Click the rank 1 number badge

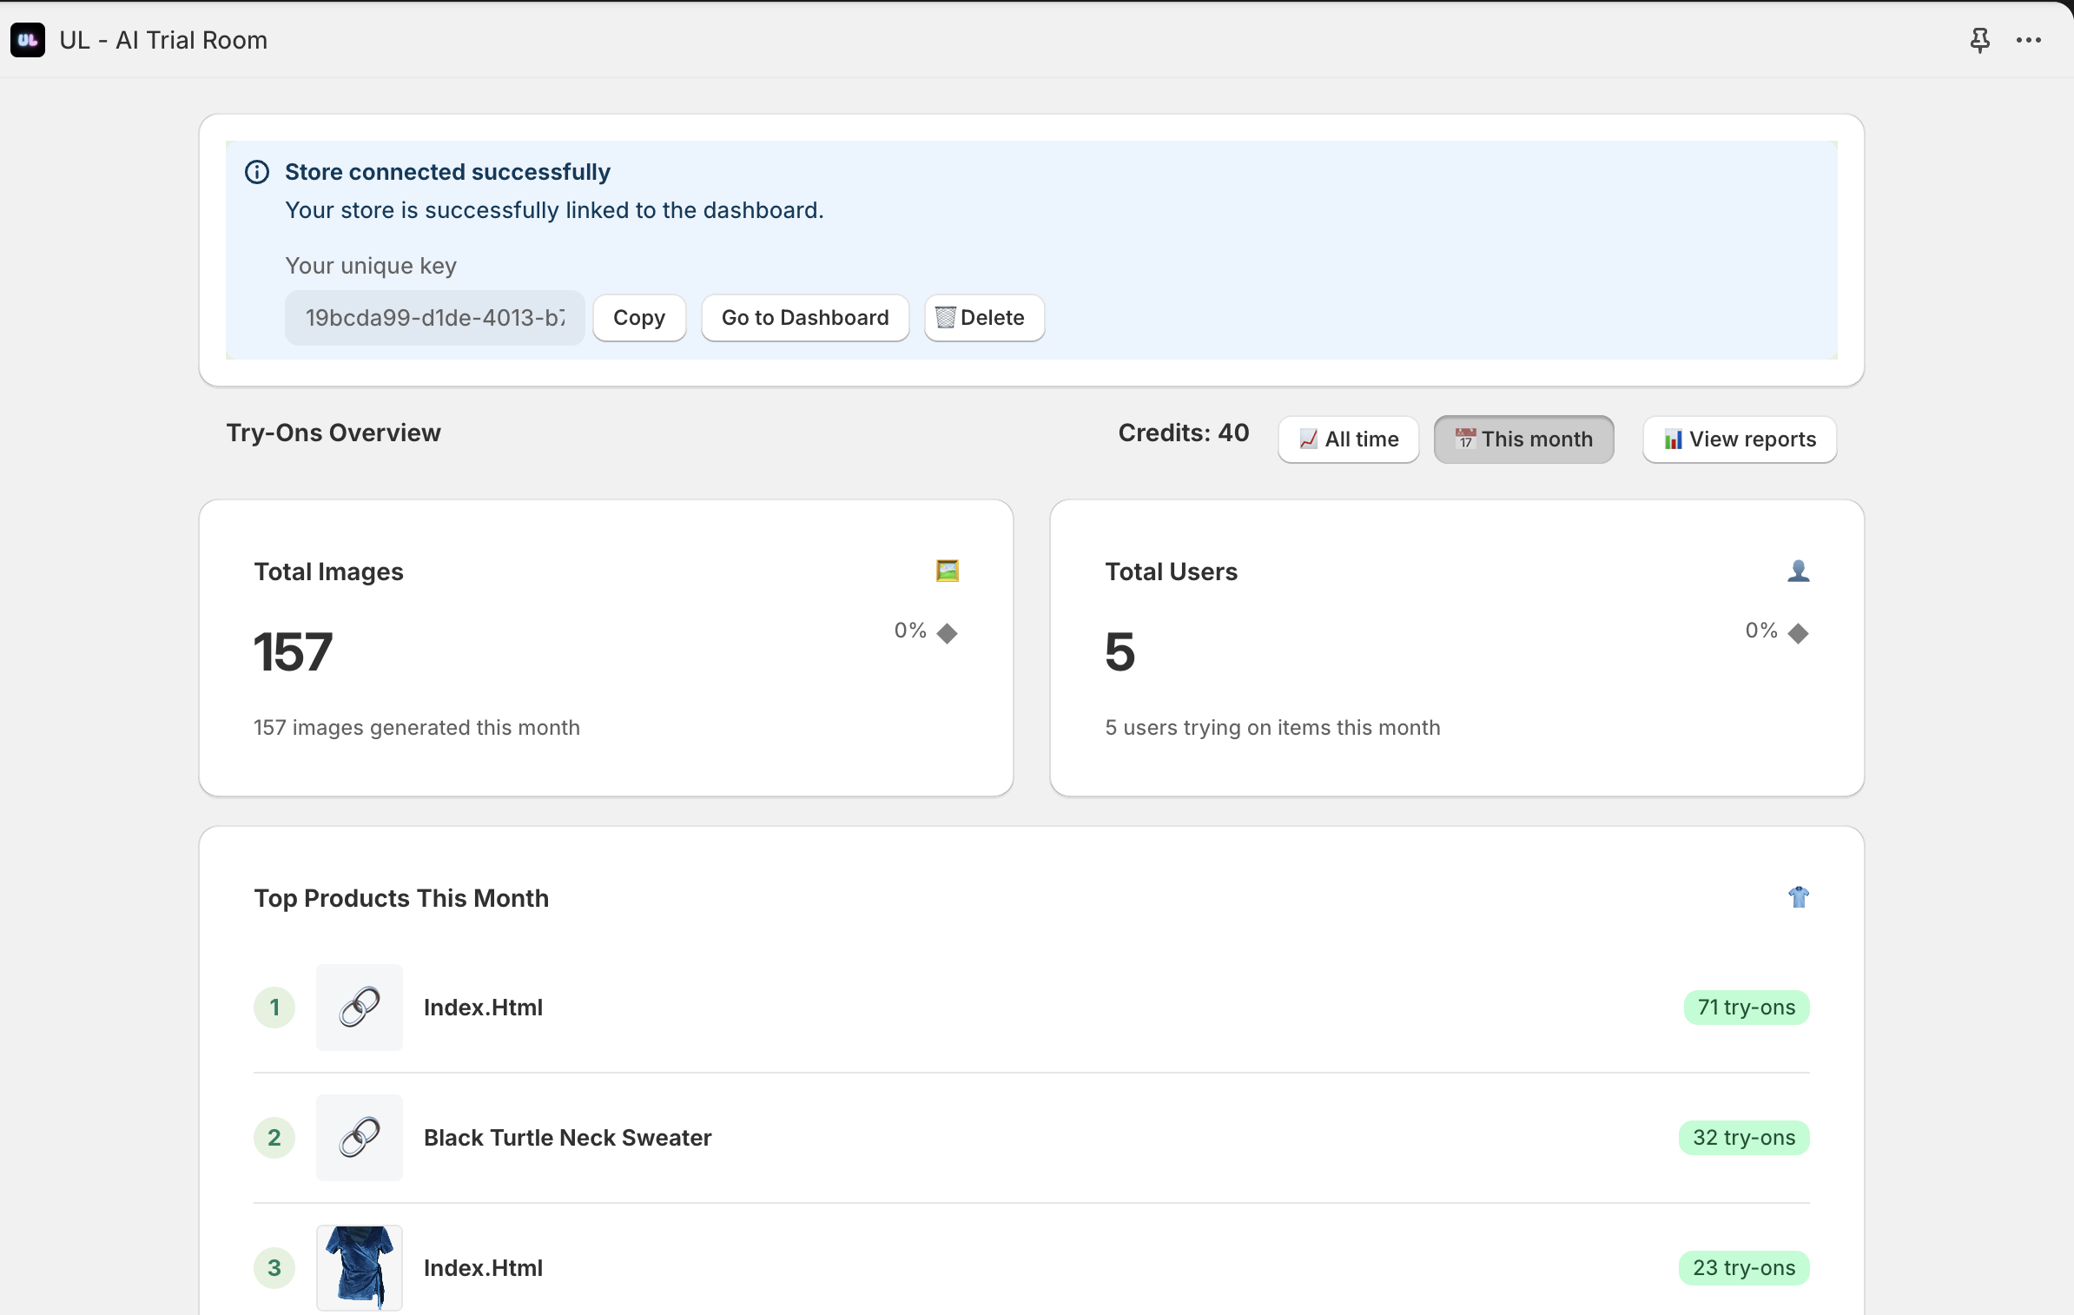tap(274, 1008)
